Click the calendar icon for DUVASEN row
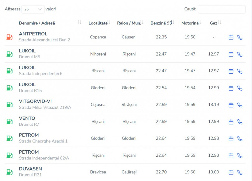 tap(231, 172)
